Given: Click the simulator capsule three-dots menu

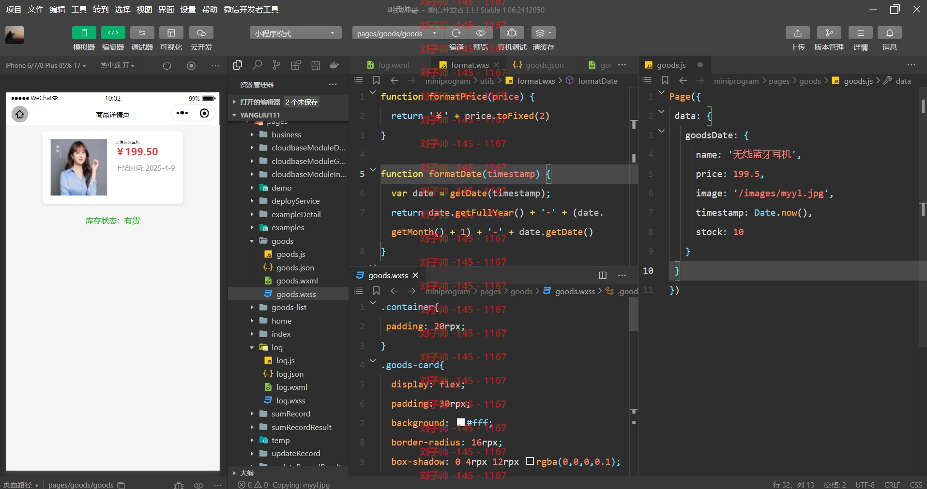Looking at the screenshot, I should 182,113.
